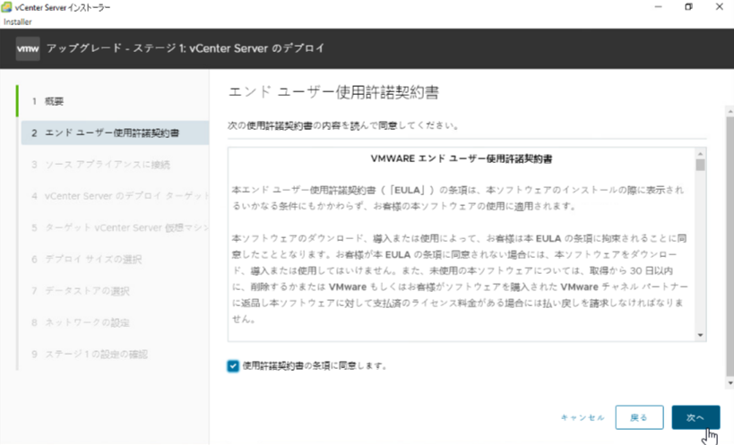This screenshot has height=445, width=734.
Task: Select step 3 ソース アプライアンスに接続
Action: coord(115,165)
